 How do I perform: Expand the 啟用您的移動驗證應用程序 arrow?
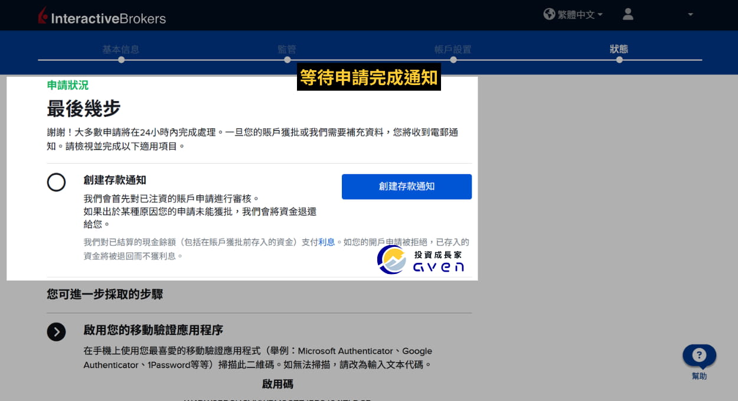tap(57, 332)
